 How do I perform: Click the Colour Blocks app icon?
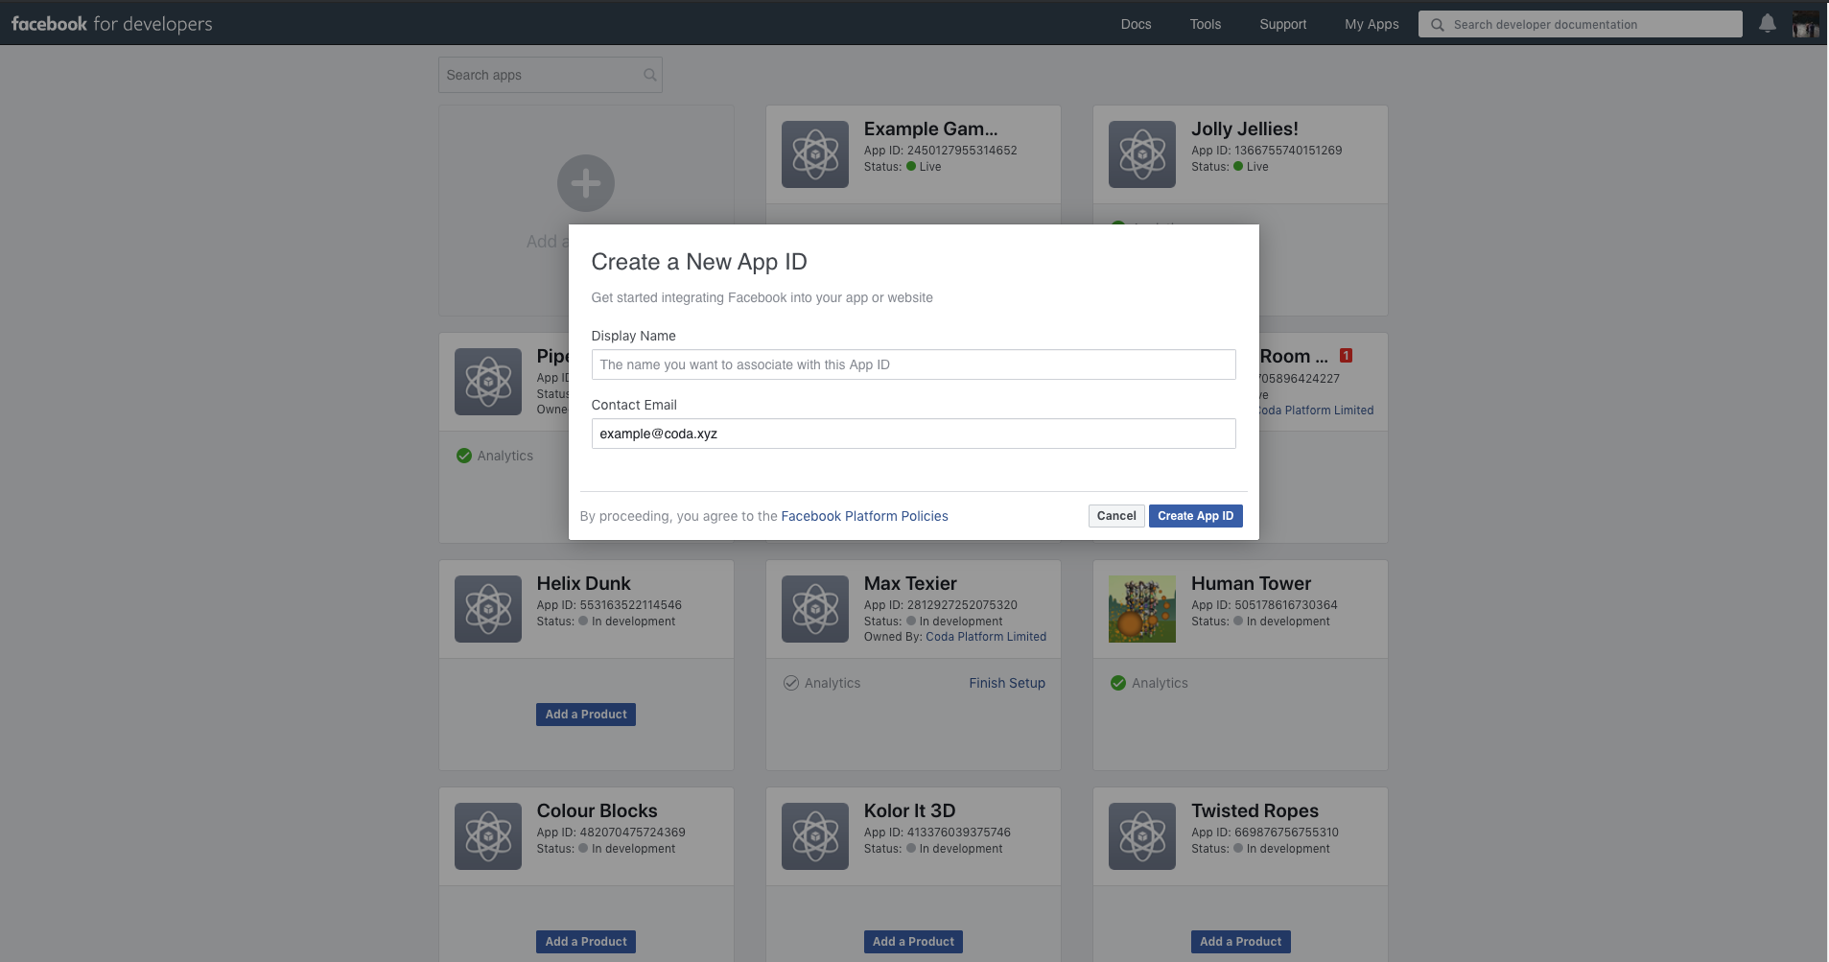pyautogui.click(x=487, y=836)
